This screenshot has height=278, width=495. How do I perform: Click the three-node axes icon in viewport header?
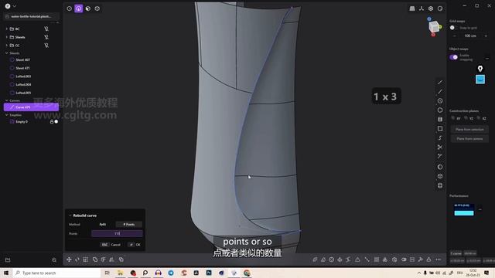422,8
